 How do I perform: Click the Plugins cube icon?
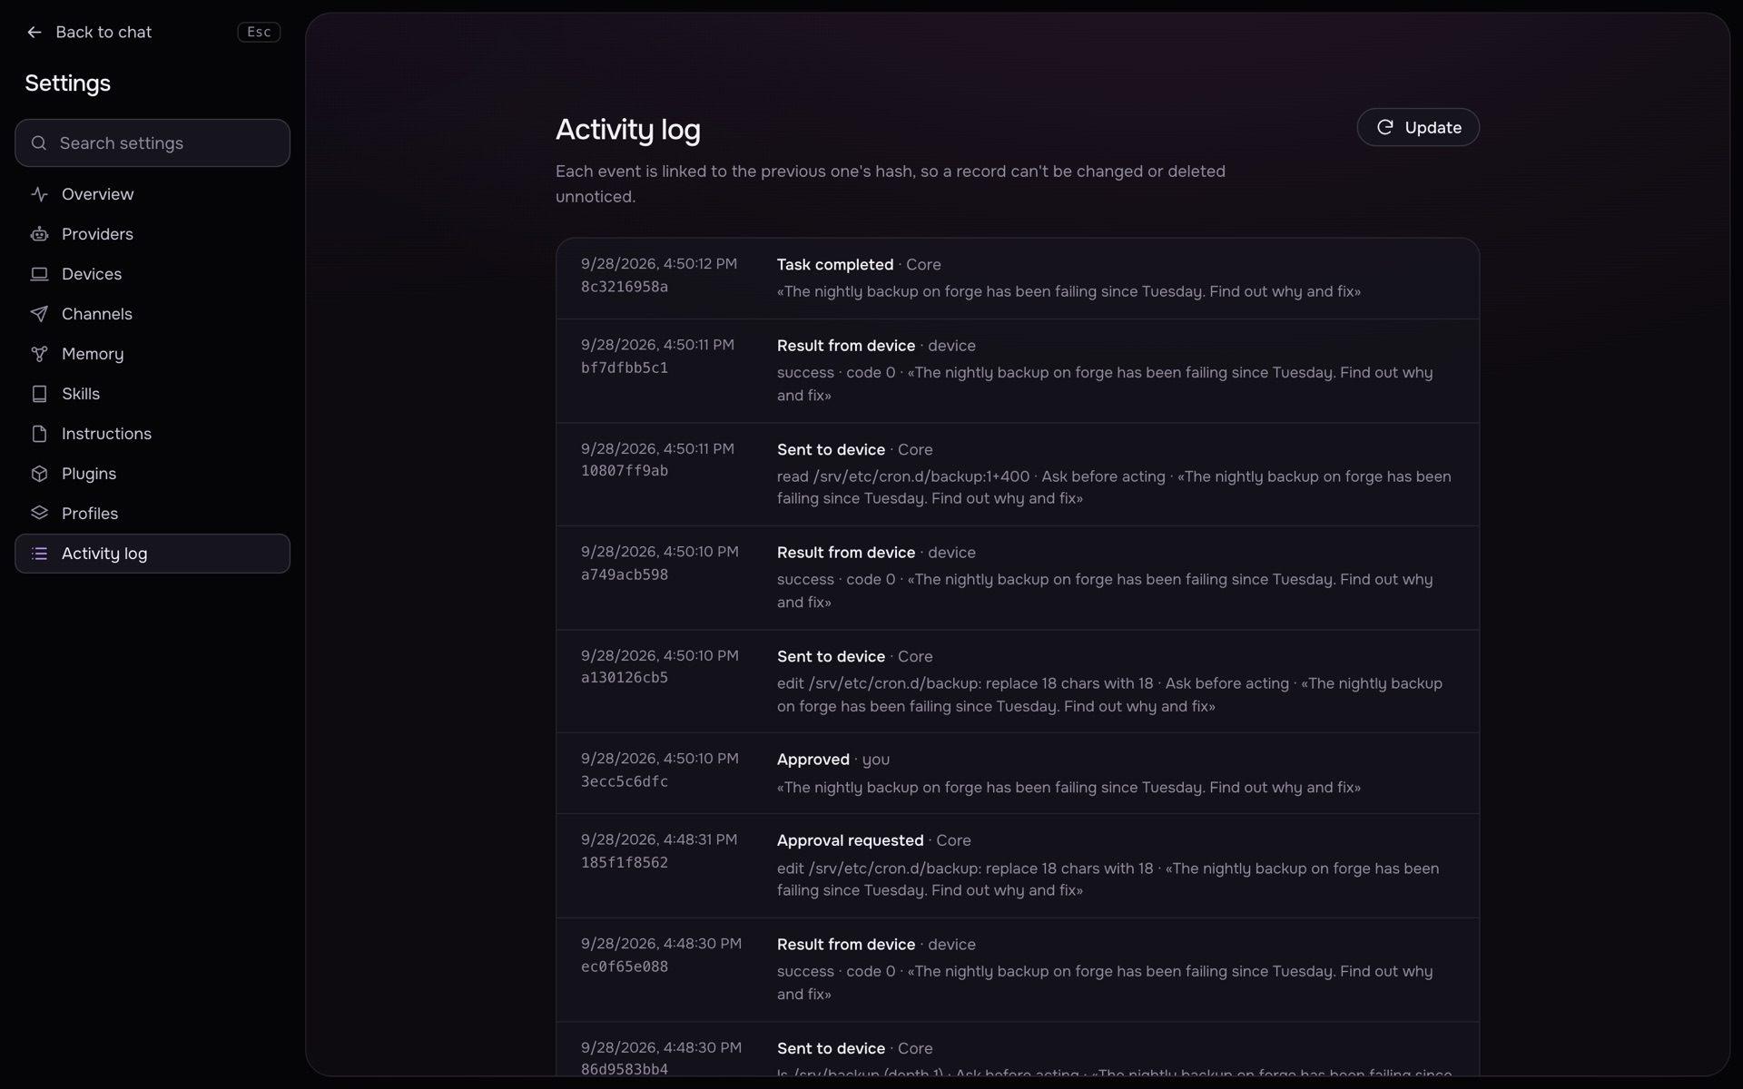point(39,474)
